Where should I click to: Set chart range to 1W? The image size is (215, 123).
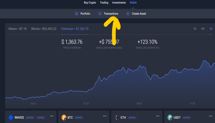pos(203,29)
